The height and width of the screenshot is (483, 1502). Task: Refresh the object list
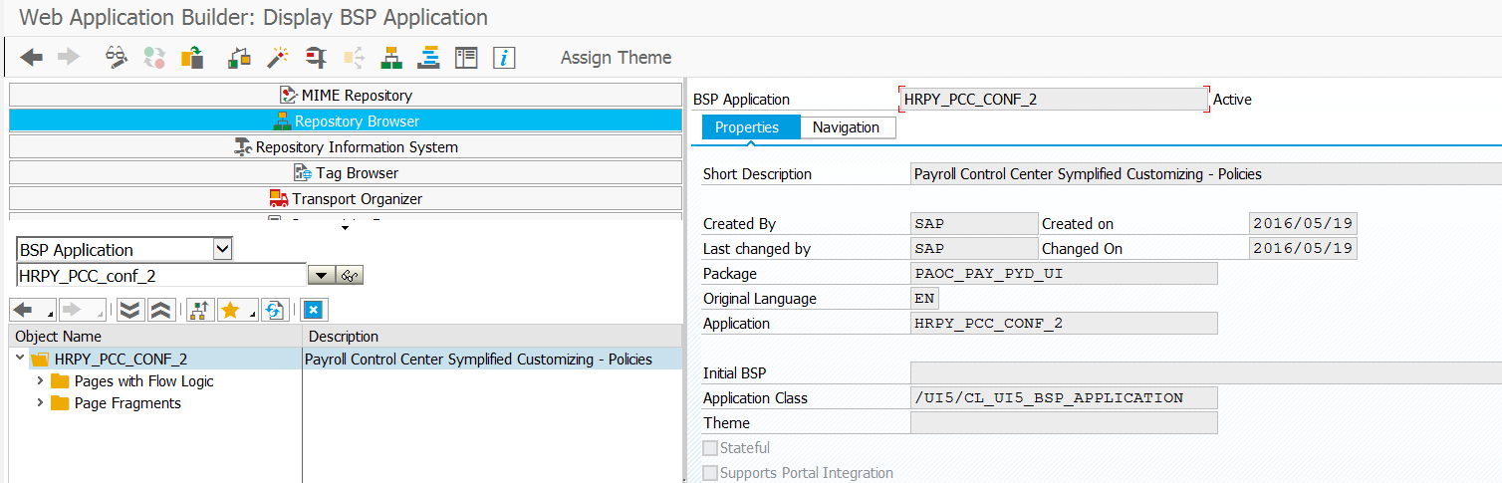275,310
